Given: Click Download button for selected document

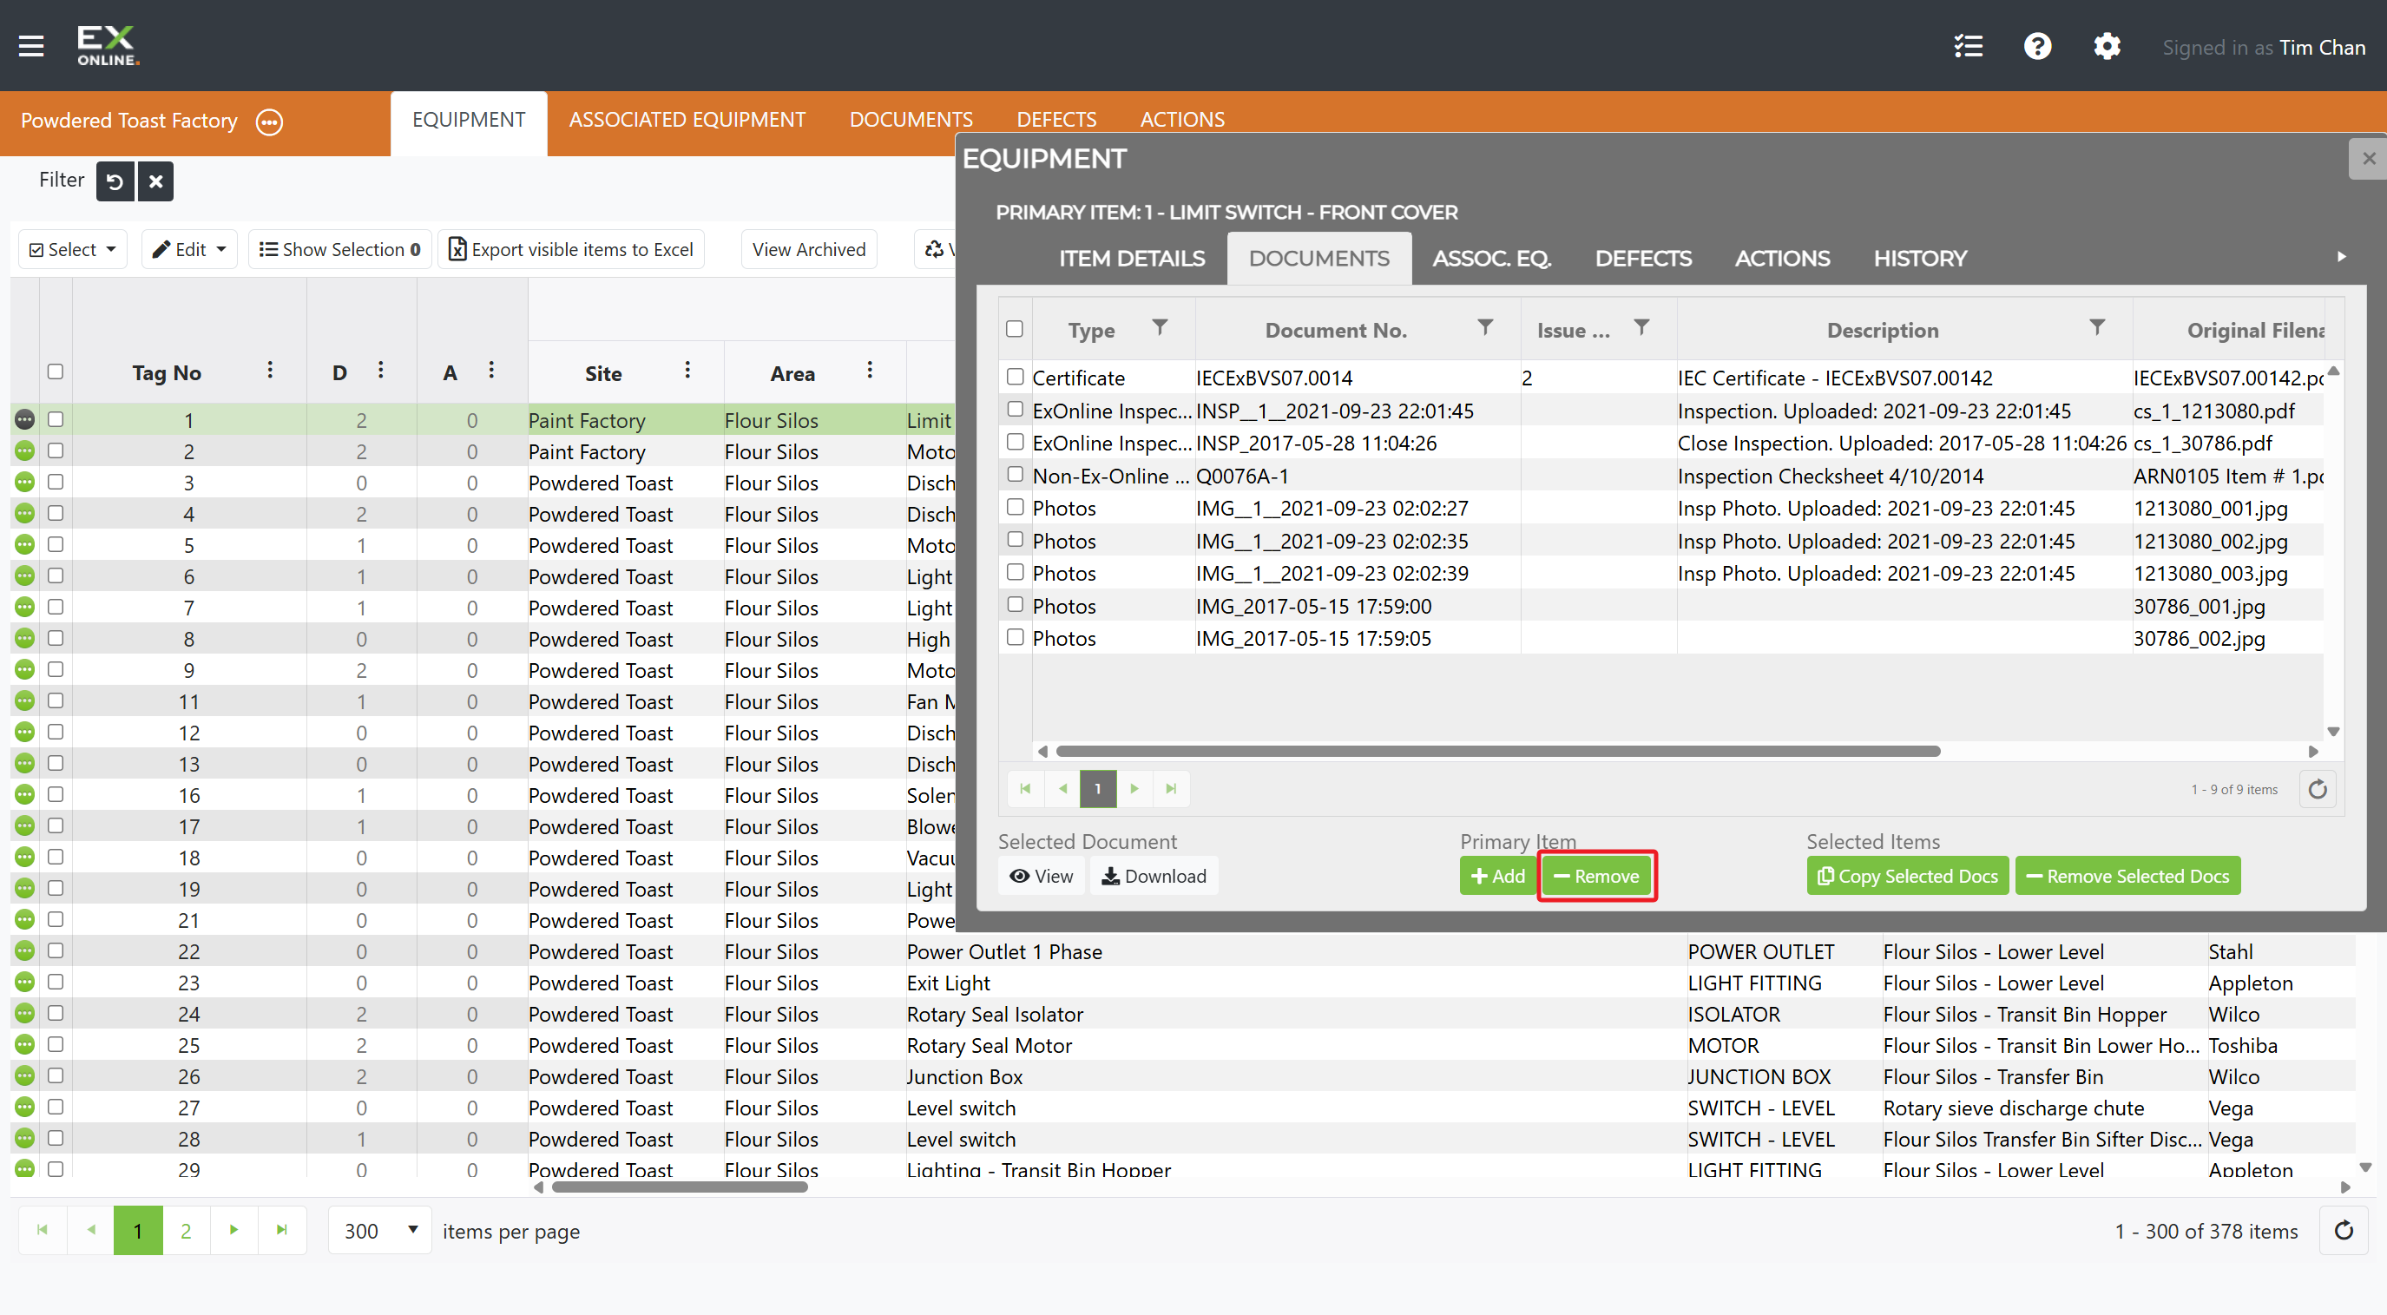Looking at the screenshot, I should [1154, 876].
